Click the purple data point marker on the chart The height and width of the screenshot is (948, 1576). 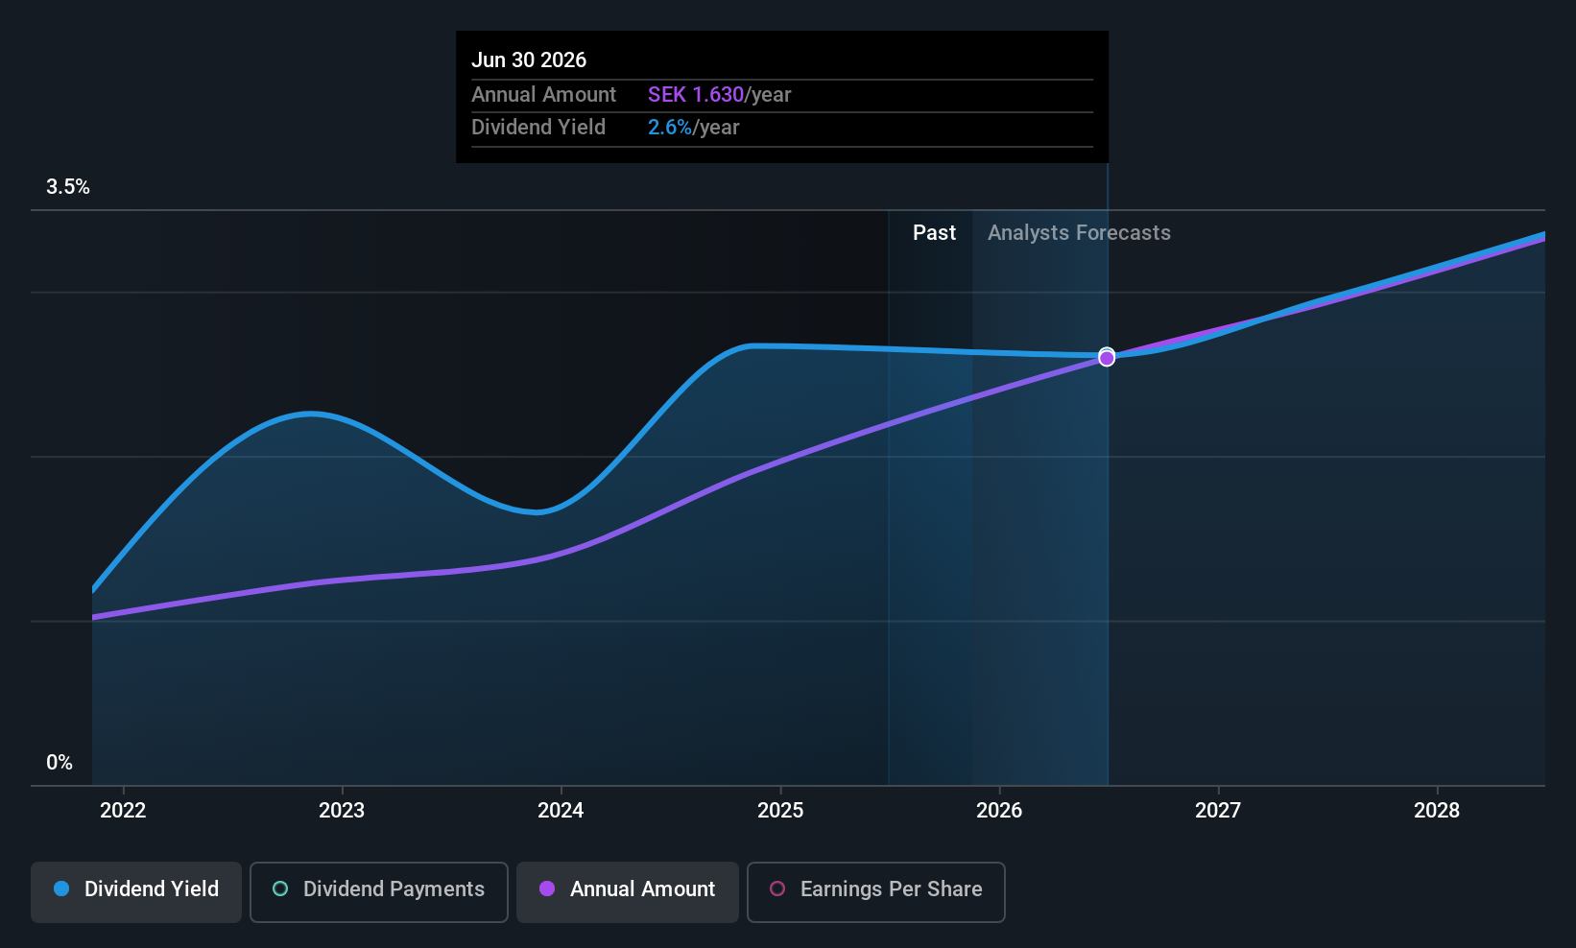point(1107,358)
